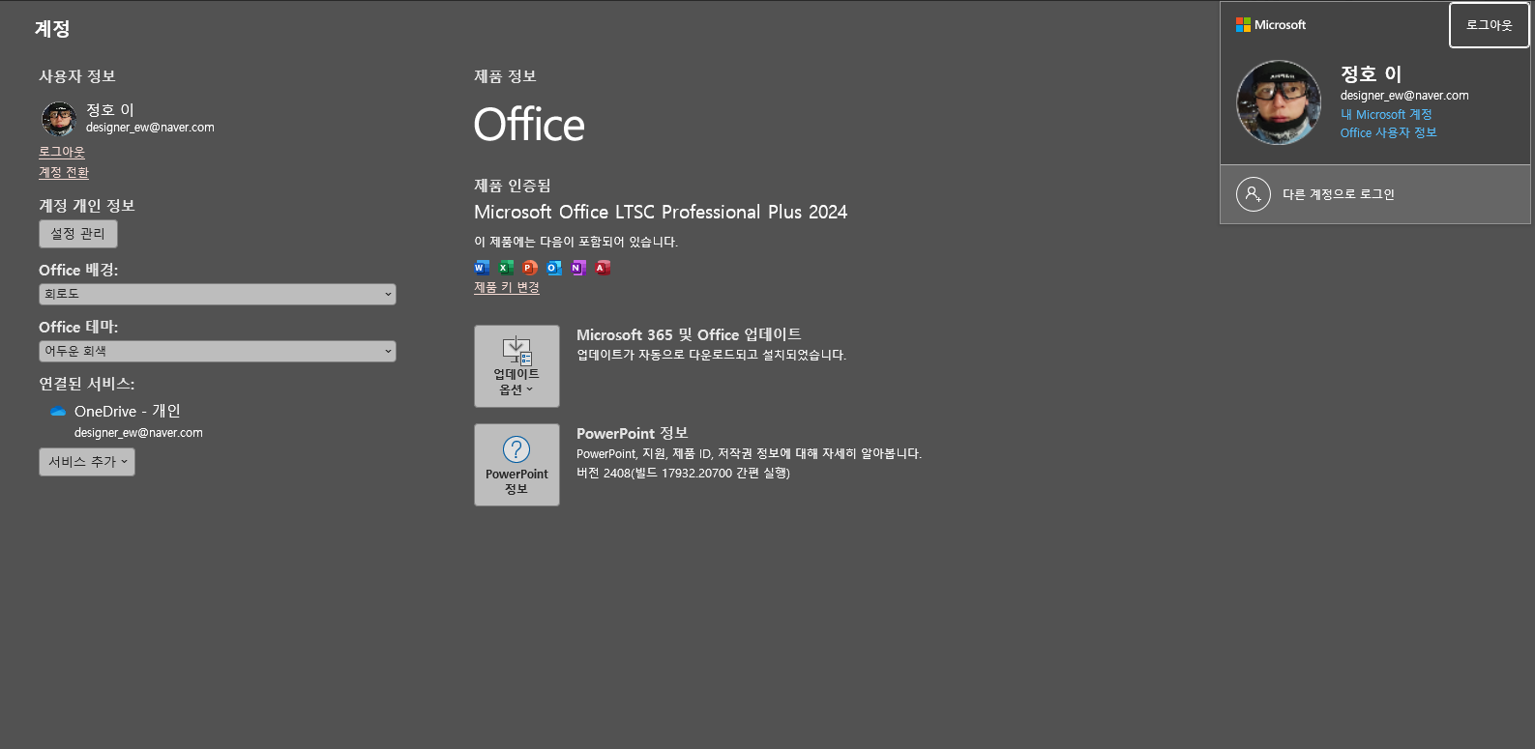Click the OneDrive email designer_ew@naver.com
The width and height of the screenshot is (1535, 749).
[138, 433]
